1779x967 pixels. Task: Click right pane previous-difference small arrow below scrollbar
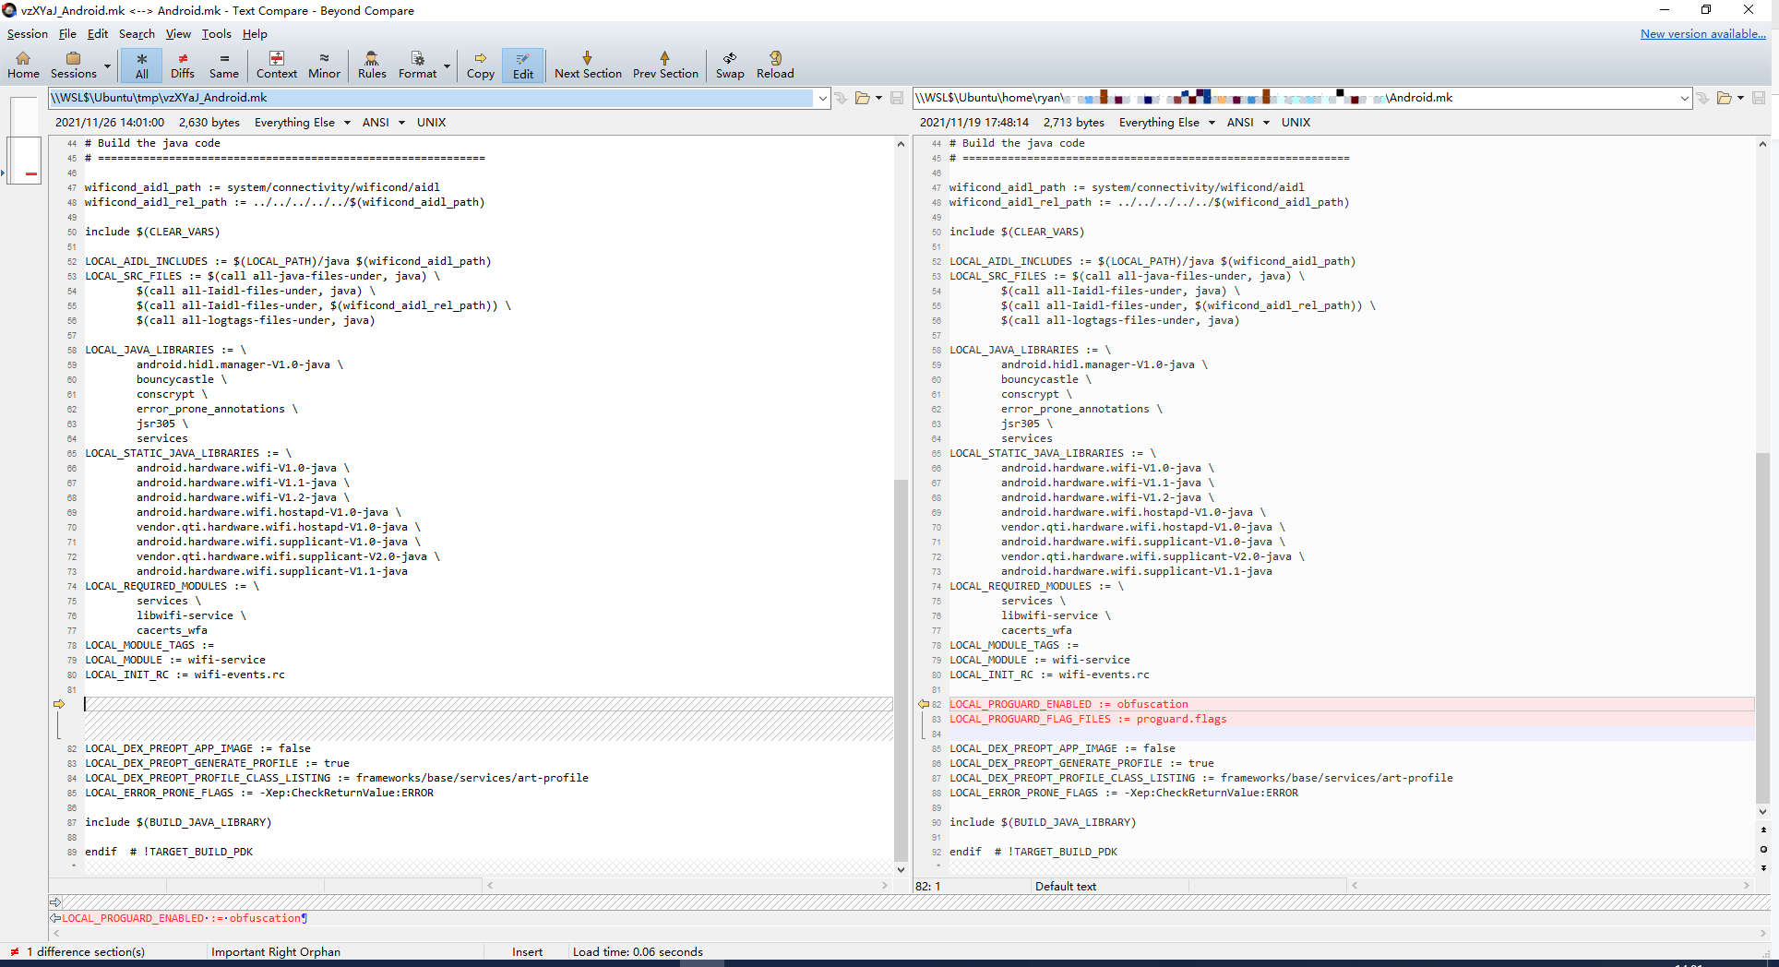[x=1763, y=830]
